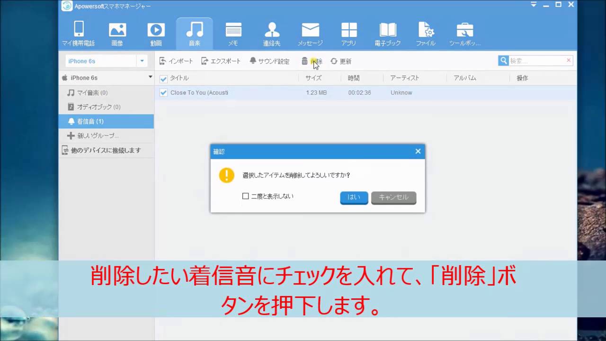Click the 更新 (Refresh) button
This screenshot has width=606, height=341.
point(341,61)
